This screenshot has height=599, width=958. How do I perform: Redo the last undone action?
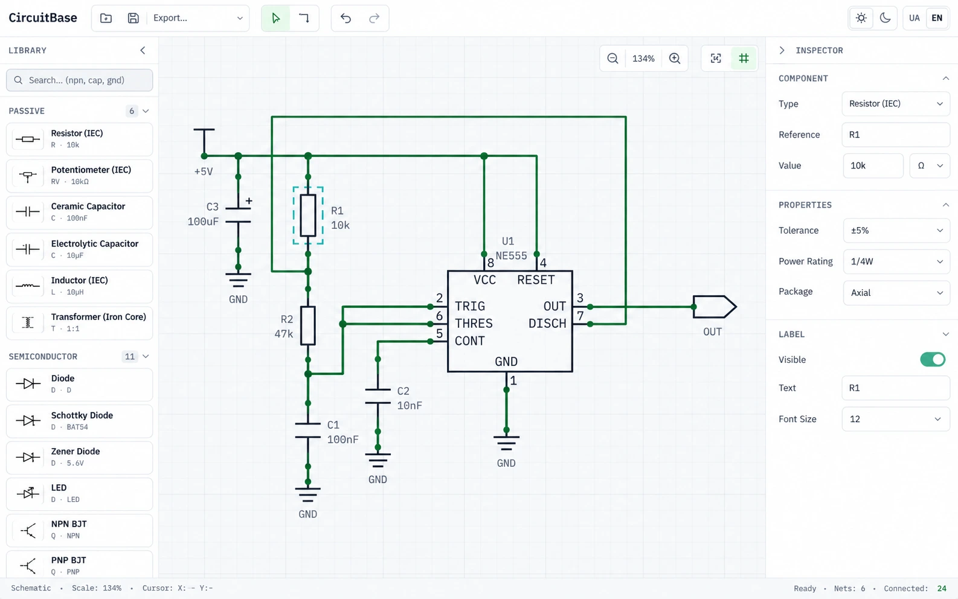point(374,18)
